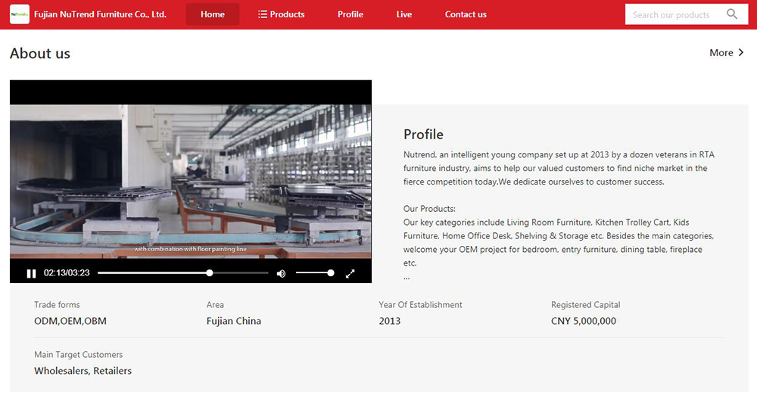Click the video subtitle about floor painting line
The image size is (757, 395).
190,249
